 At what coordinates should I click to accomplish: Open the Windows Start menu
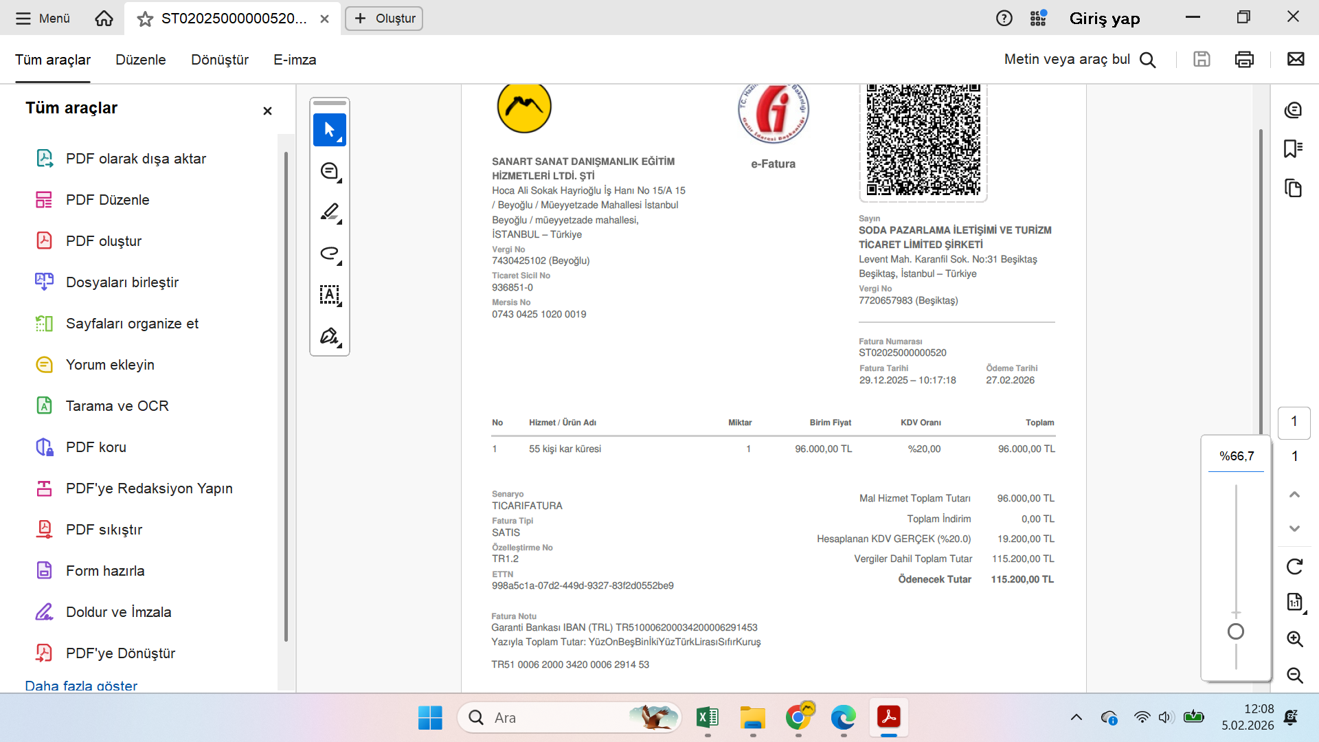(x=431, y=718)
